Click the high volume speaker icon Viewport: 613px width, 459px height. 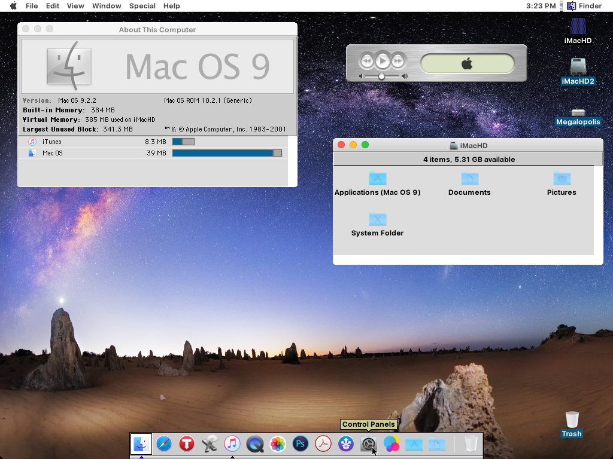(405, 76)
